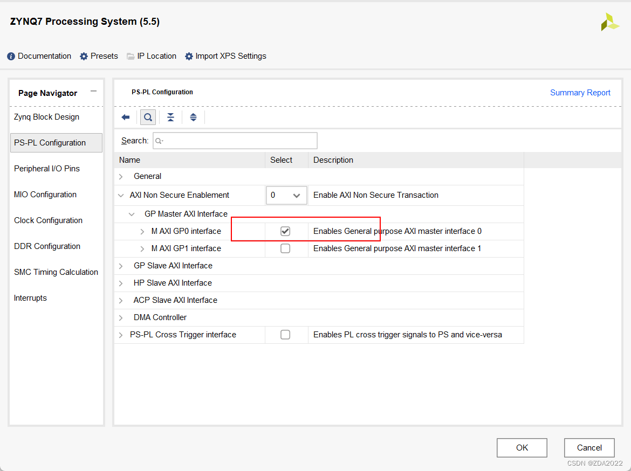Enable the M AXI GP1 interface checkbox

[x=285, y=248]
